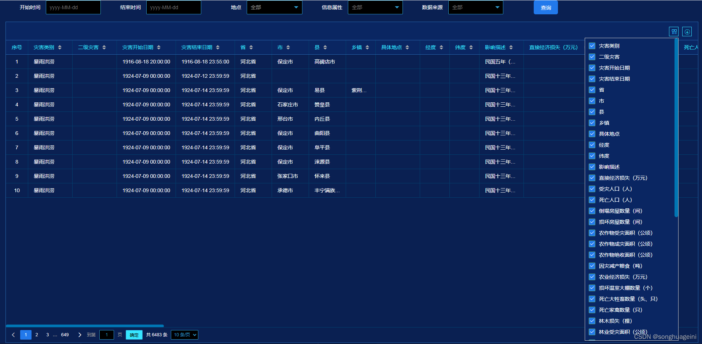Open the 地点 dropdown
Image resolution: width=702 pixels, height=344 pixels.
pyautogui.click(x=275, y=7)
